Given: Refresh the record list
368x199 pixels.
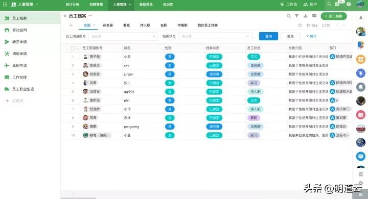Looking at the screenshot, I should pos(300,26).
